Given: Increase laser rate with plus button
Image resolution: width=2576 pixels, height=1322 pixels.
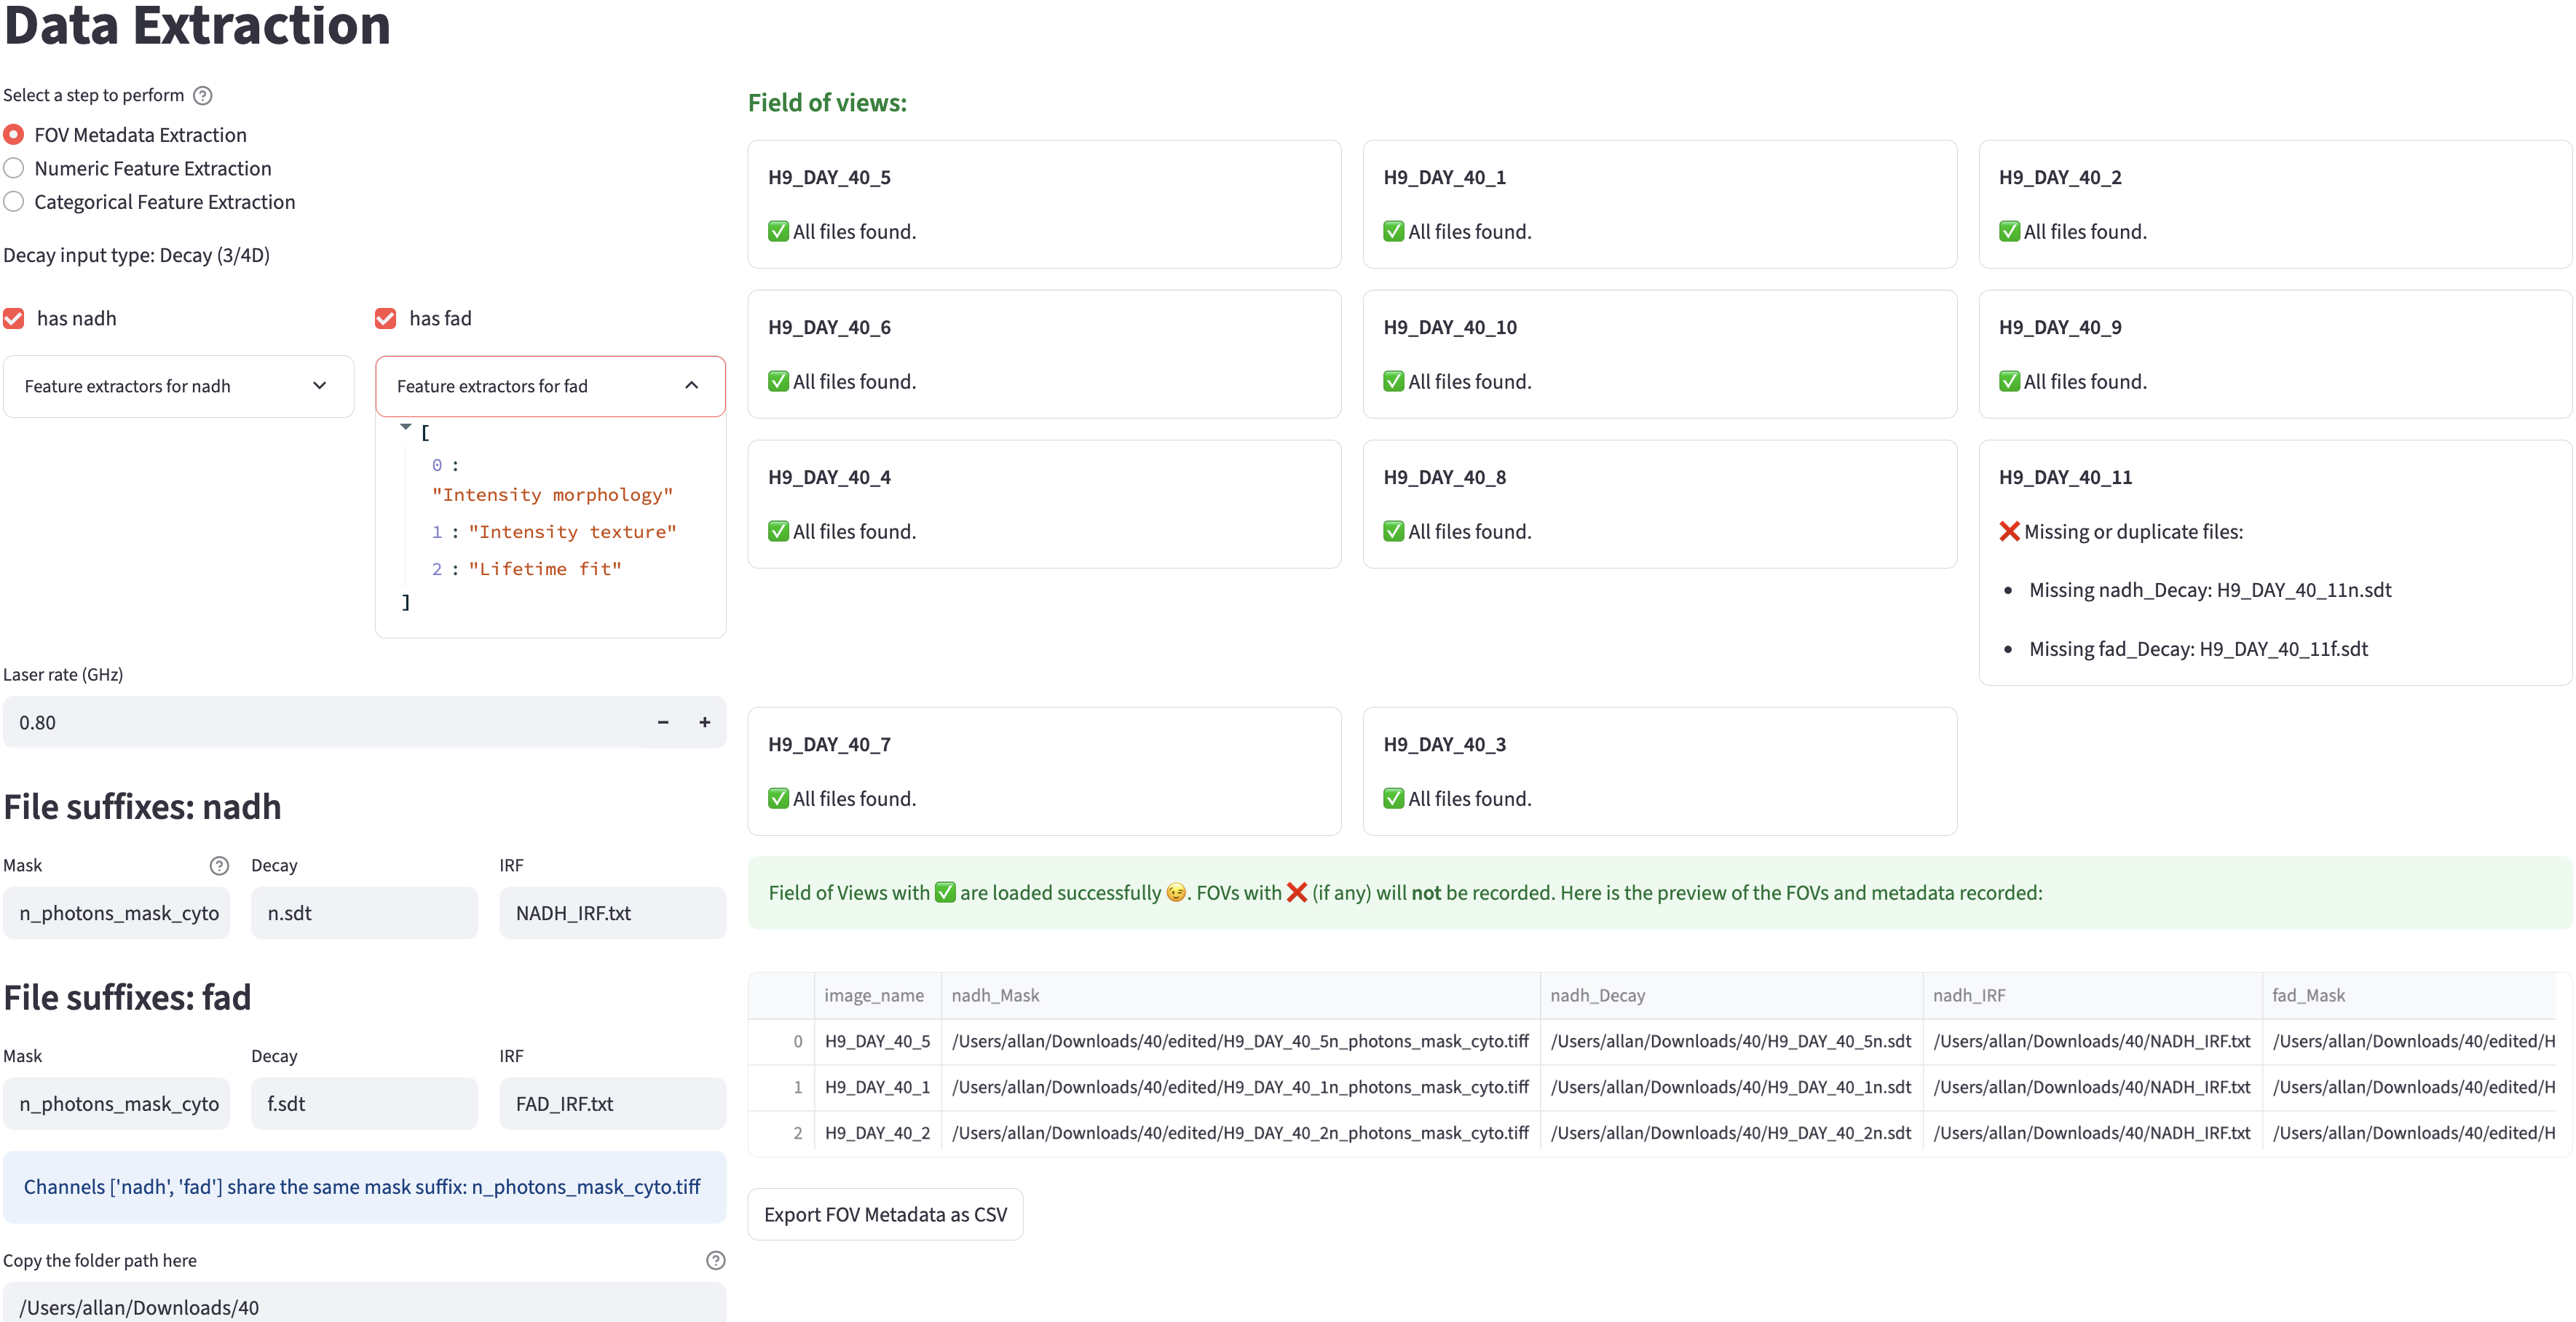Looking at the screenshot, I should tap(705, 722).
